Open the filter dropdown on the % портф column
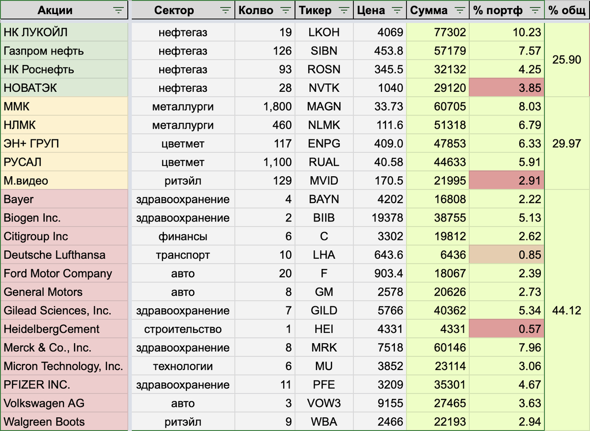Image resolution: width=590 pixels, height=431 pixels. [534, 10]
